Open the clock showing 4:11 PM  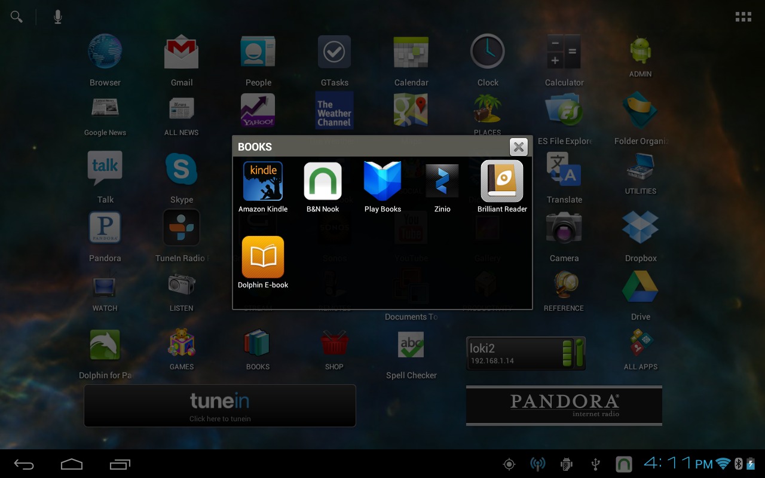point(678,463)
